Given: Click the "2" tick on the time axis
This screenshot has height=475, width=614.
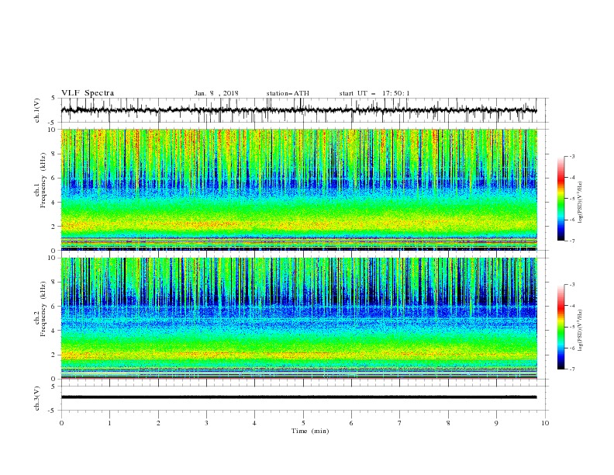Looking at the screenshot, I should [x=158, y=423].
